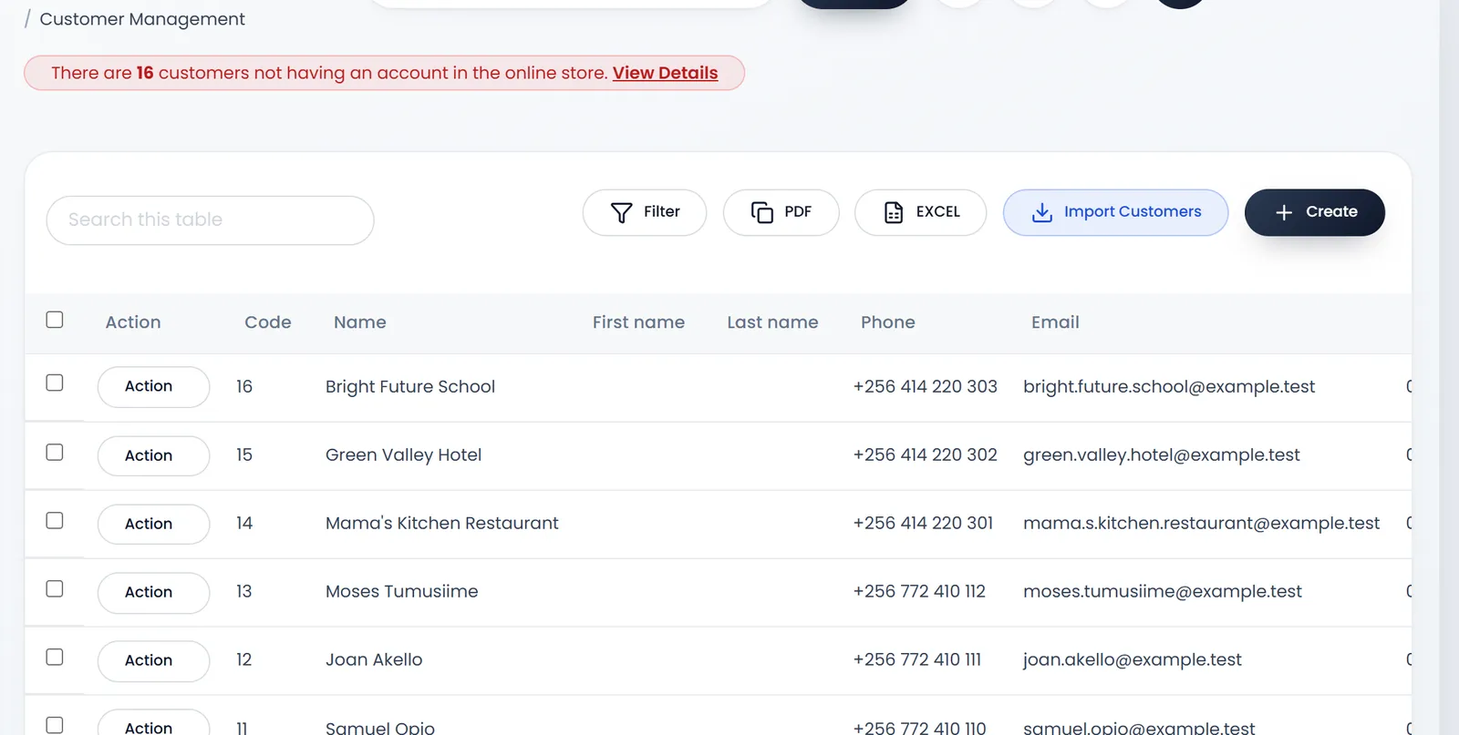
Task: Click code 14 cell
Action: pos(244,524)
